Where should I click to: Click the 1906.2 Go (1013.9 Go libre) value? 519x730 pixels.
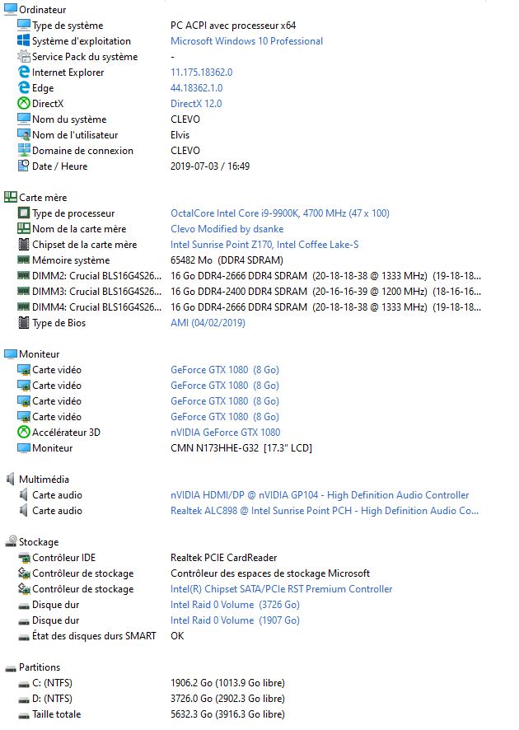(227, 682)
